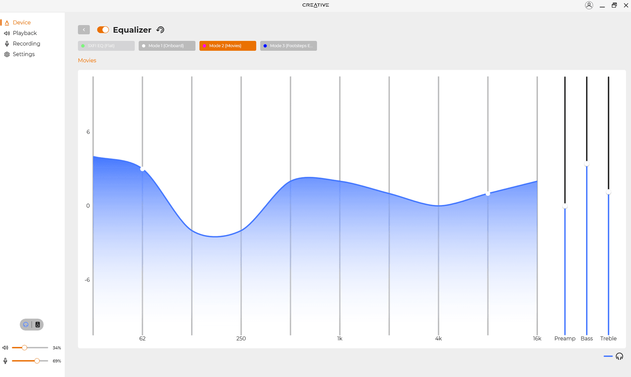Select Mode 2 (Movies) preset
Viewport: 631px width, 377px height.
coord(228,46)
